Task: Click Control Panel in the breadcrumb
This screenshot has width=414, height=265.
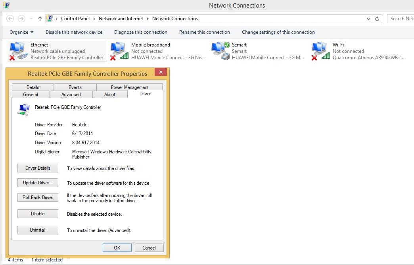Action: pos(75,19)
